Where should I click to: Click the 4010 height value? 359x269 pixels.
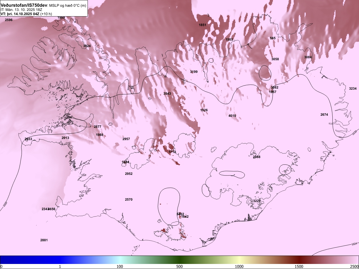pos(232,116)
